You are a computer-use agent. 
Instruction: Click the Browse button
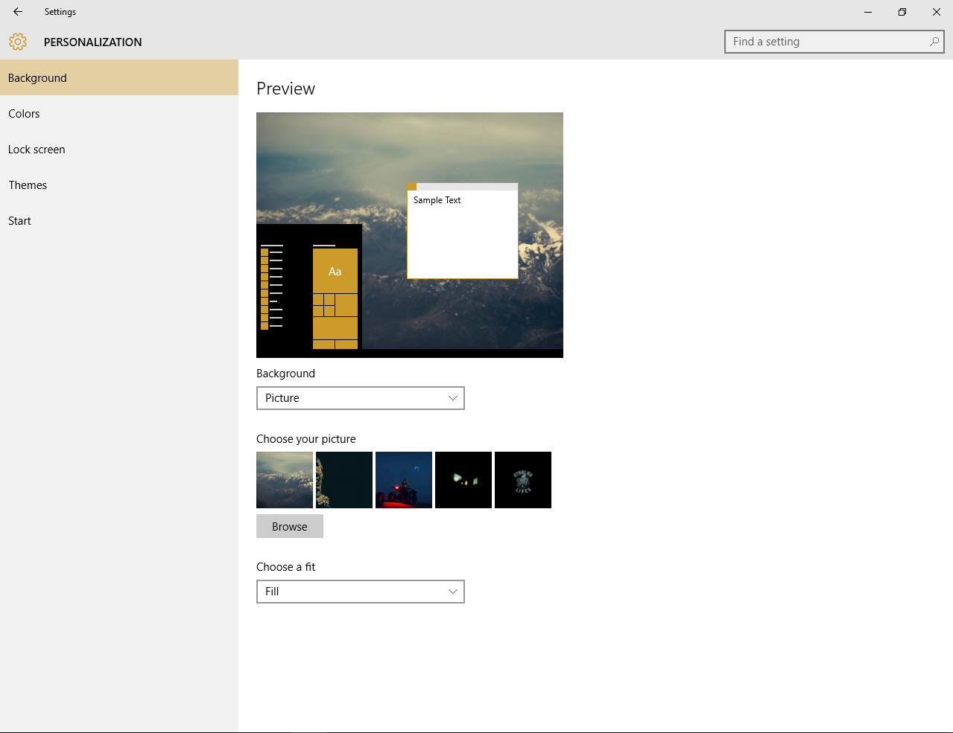(x=290, y=526)
